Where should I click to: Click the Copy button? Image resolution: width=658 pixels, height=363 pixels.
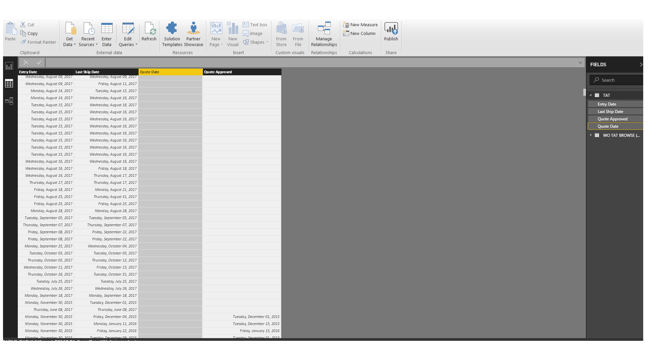tap(29, 33)
